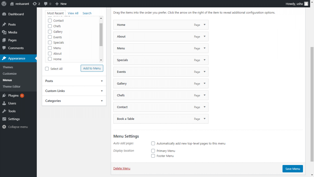Switch to the View All tab

coord(73,13)
